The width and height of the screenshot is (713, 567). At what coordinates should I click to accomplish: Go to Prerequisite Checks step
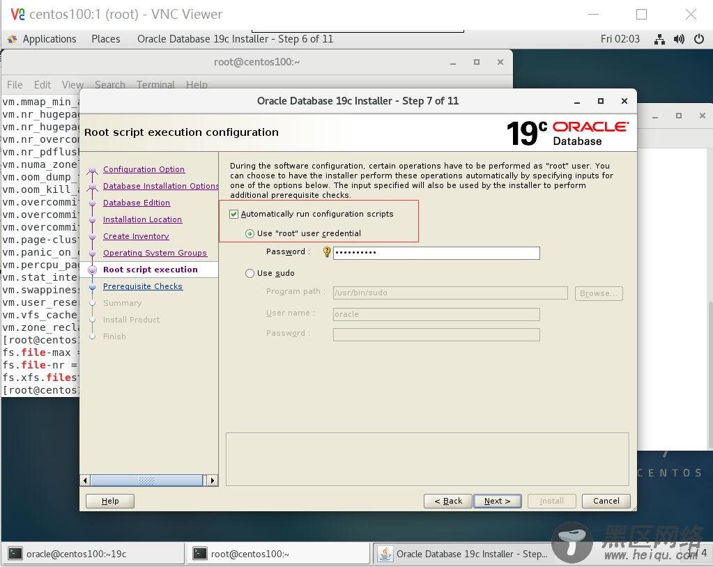(143, 286)
